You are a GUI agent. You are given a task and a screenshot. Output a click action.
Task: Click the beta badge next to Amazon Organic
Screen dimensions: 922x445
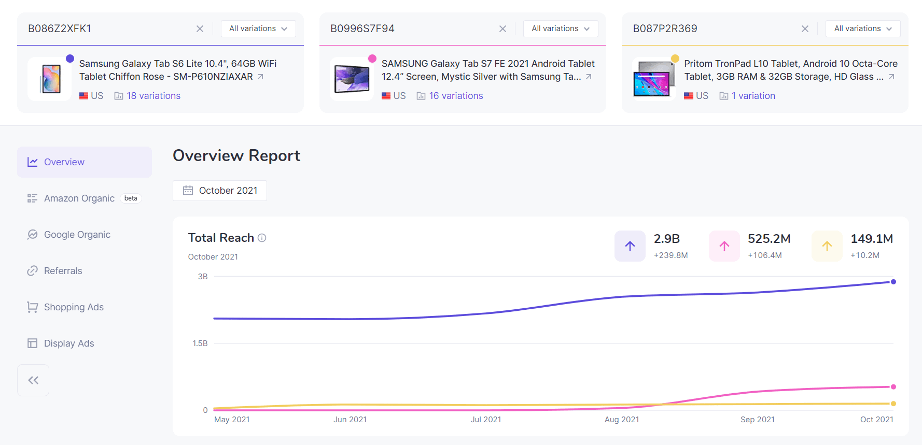(131, 198)
